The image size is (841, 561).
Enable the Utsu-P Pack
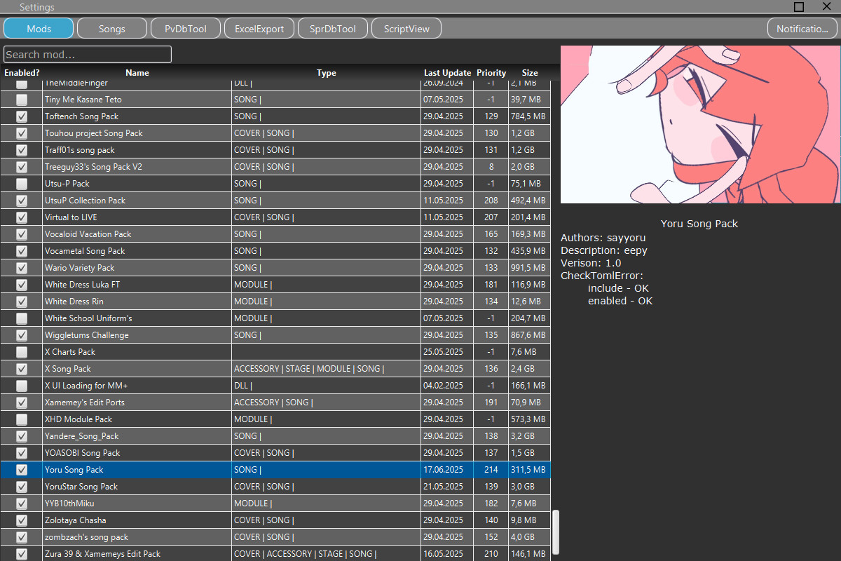21,183
